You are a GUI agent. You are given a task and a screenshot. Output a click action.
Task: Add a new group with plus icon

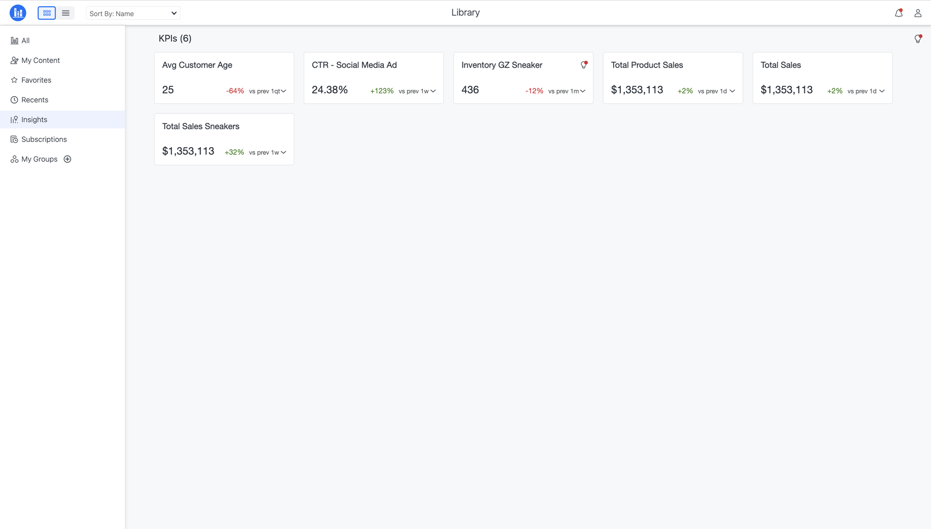click(x=68, y=159)
